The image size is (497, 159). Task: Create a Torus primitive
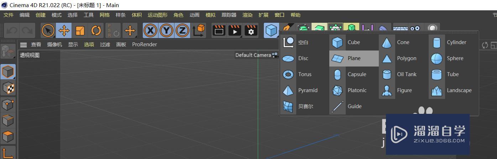click(304, 74)
